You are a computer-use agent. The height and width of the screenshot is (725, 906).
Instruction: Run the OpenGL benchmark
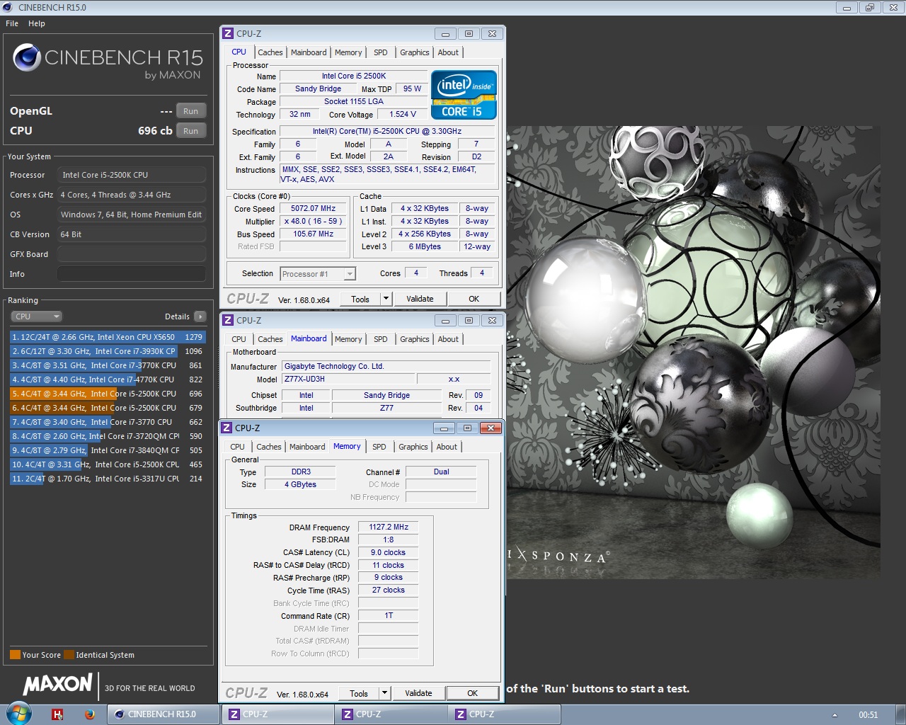(191, 111)
